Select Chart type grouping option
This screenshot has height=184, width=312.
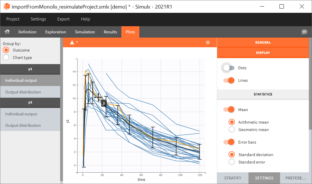6,58
